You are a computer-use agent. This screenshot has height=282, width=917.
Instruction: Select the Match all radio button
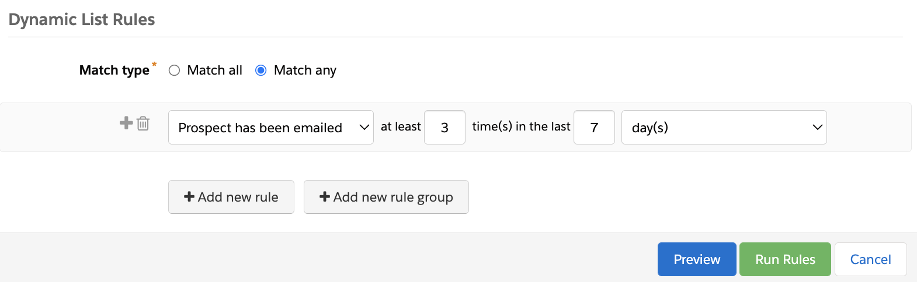coord(174,70)
